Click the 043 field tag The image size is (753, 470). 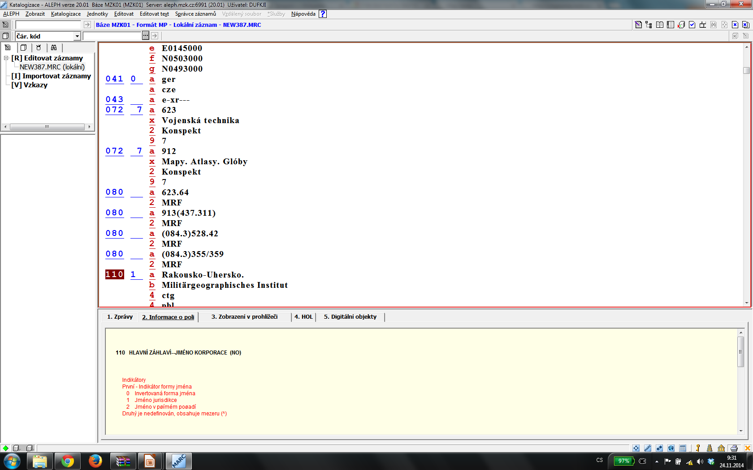point(115,99)
